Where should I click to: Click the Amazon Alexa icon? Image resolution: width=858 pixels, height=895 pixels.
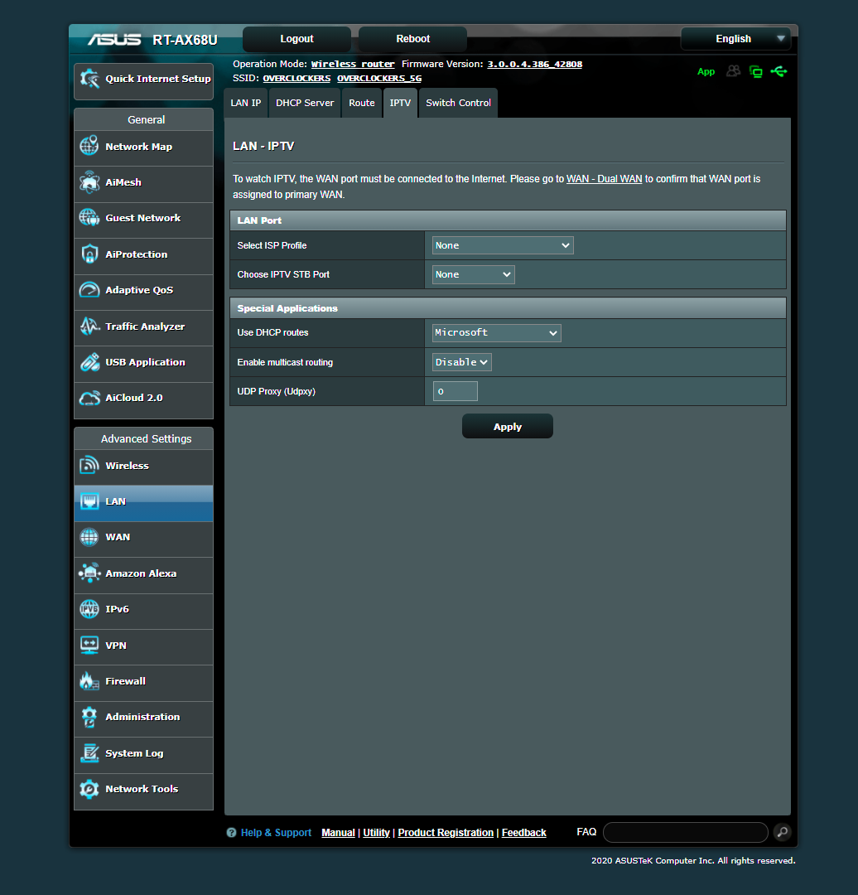click(x=89, y=573)
